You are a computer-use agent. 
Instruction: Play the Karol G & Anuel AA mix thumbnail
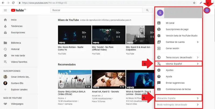pos(140,35)
